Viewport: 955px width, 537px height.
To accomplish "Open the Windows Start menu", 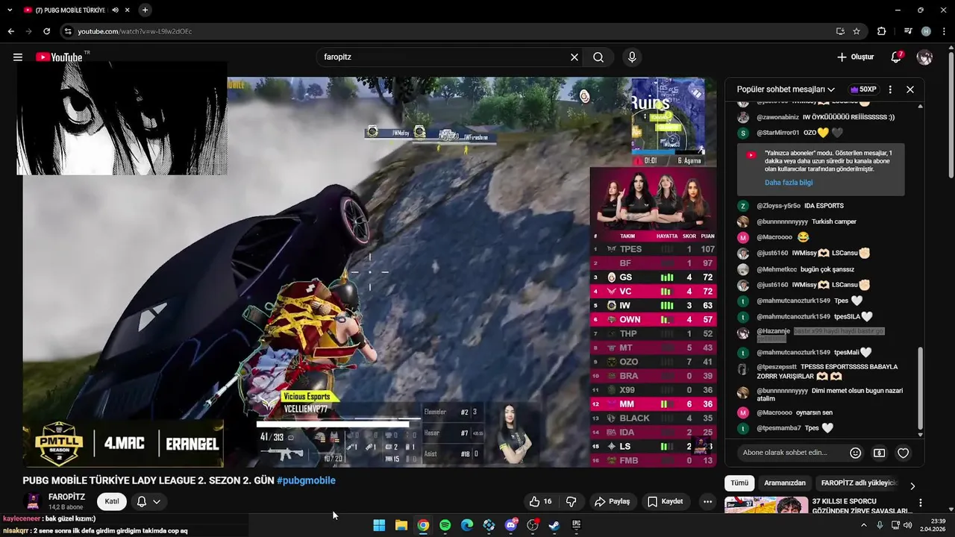I will [x=379, y=525].
